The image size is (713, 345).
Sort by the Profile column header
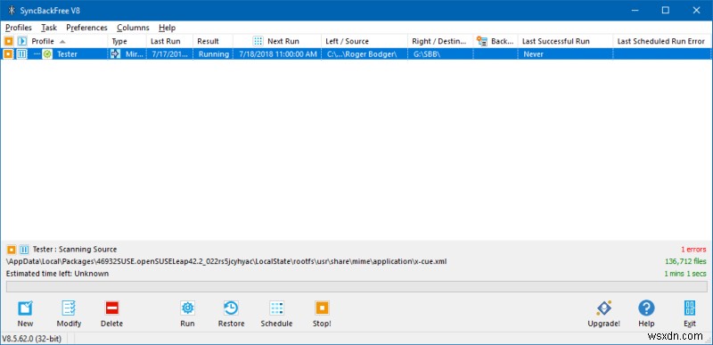coord(43,41)
